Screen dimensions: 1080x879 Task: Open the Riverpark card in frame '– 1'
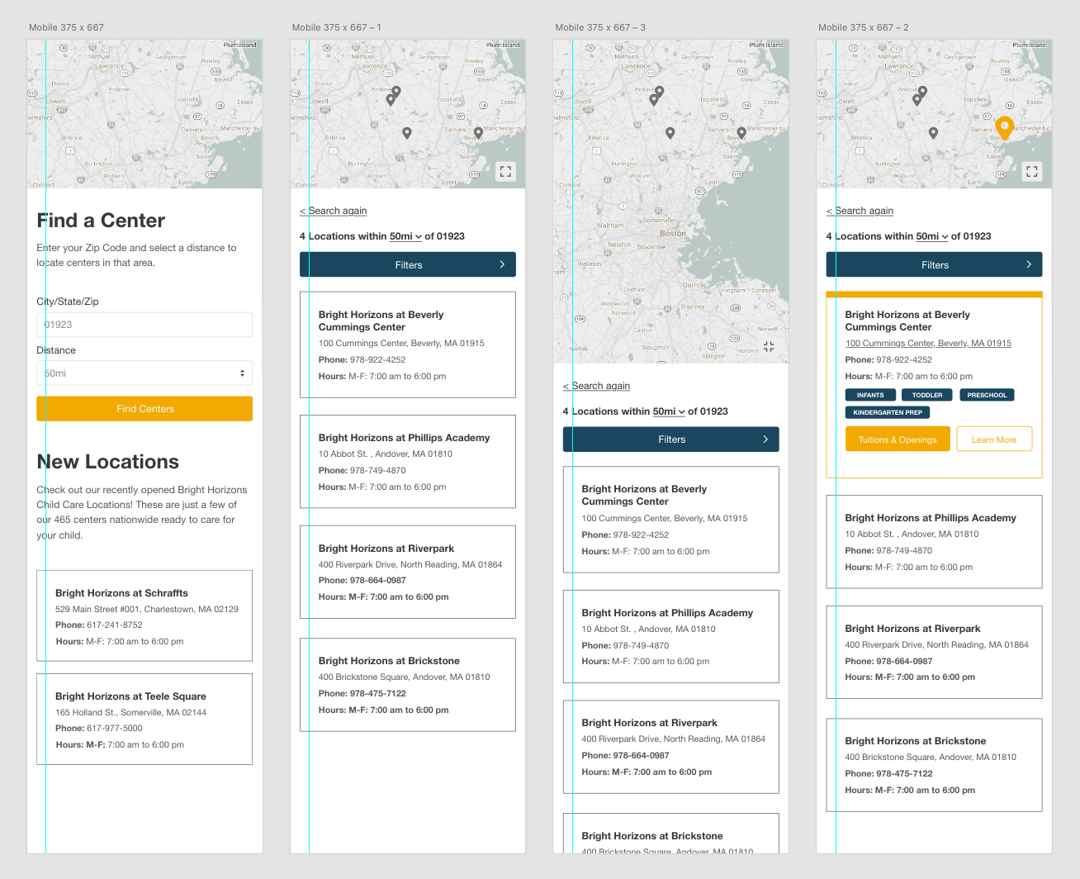tap(408, 572)
